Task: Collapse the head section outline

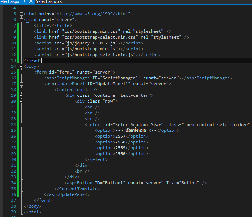Action: pos(21,20)
